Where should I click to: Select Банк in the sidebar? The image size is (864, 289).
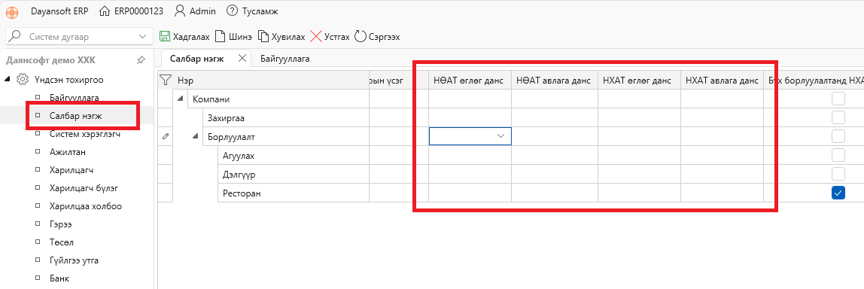pos(59,278)
